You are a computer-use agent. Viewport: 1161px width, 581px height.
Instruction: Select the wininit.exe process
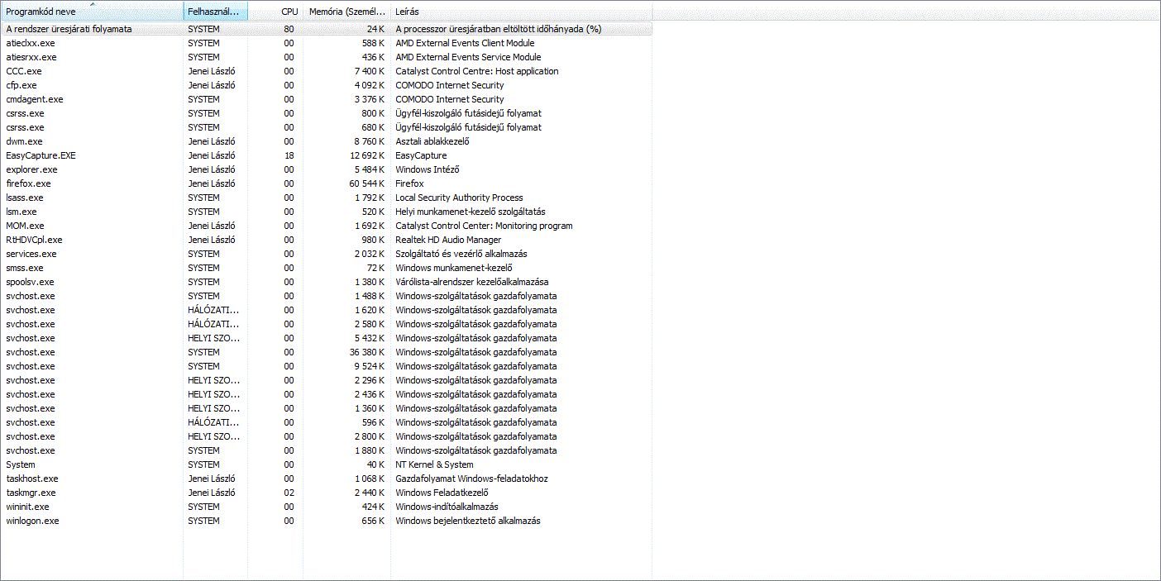[x=327, y=507]
